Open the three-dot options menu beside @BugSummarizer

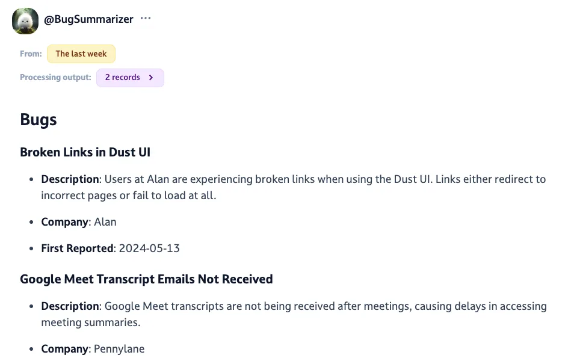[146, 18]
